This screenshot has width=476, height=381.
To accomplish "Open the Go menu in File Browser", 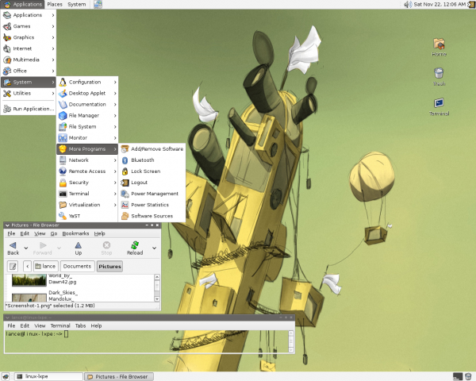I will pos(54,233).
